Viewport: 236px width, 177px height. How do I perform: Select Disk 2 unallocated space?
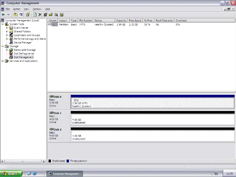point(153,136)
